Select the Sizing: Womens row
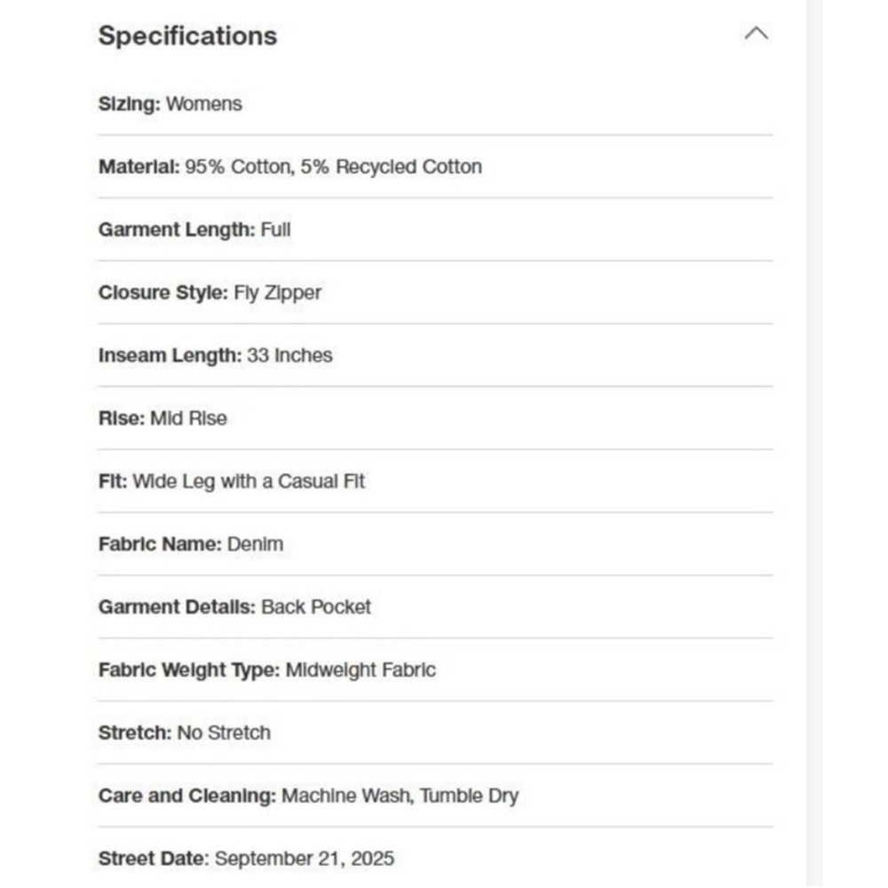Screen dimensions: 888x888 coord(435,104)
